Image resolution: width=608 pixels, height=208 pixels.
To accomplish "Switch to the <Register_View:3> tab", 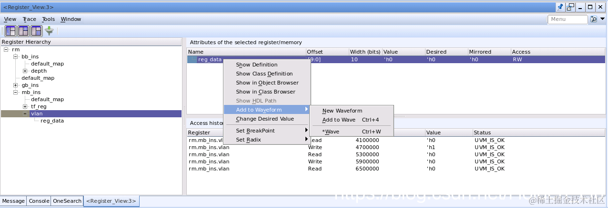I will (111, 201).
